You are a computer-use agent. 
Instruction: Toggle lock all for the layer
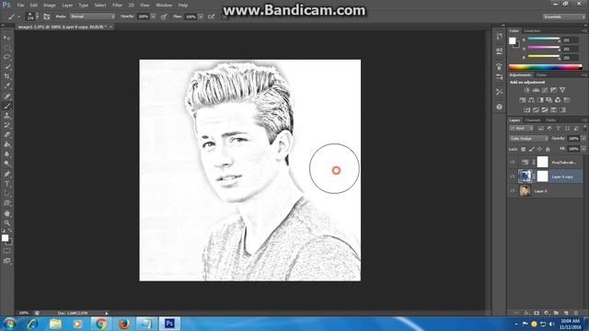548,149
